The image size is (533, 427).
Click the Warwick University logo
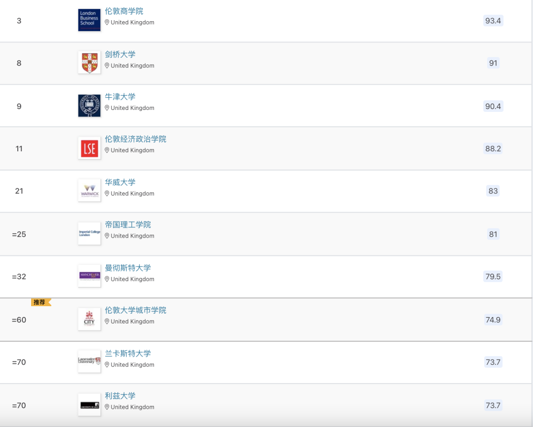pyautogui.click(x=89, y=190)
